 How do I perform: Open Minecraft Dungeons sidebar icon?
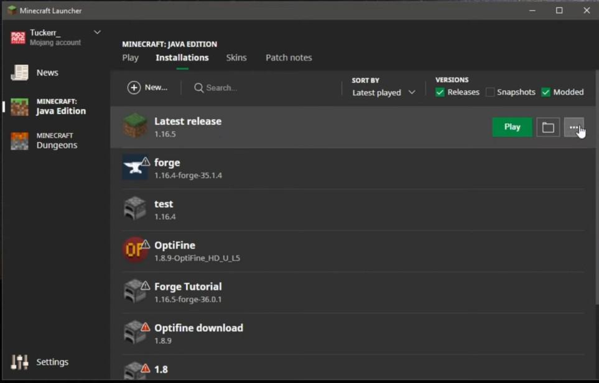(19, 141)
